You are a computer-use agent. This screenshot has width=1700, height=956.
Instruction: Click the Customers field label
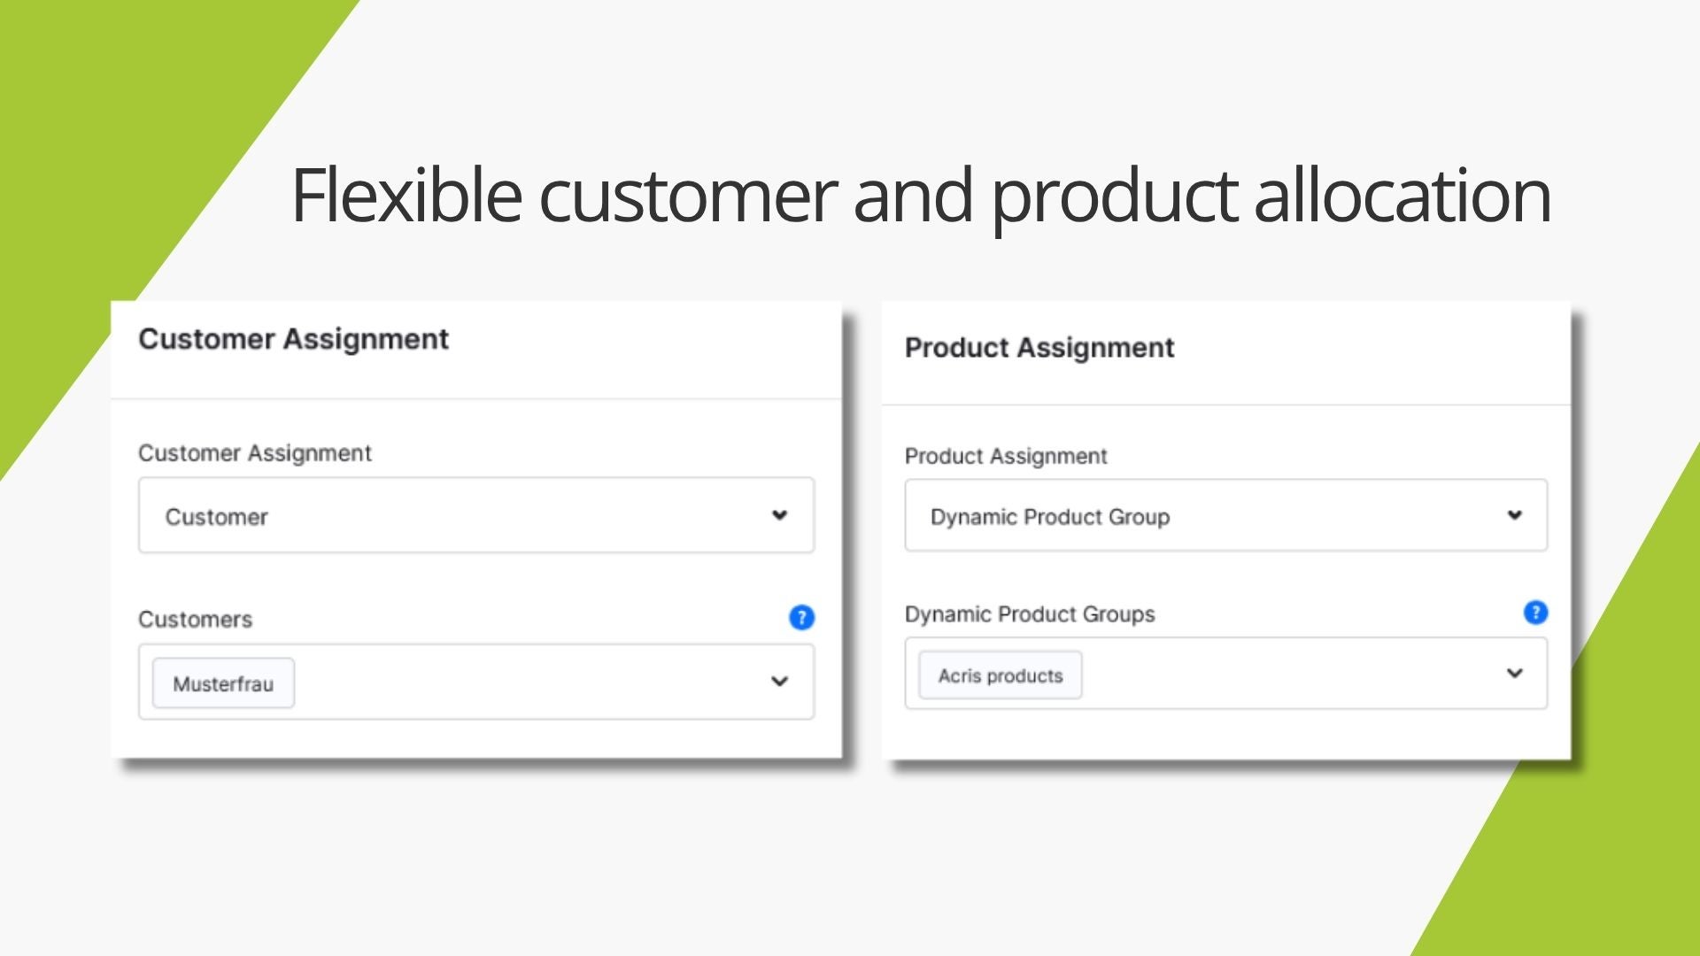pos(195,620)
